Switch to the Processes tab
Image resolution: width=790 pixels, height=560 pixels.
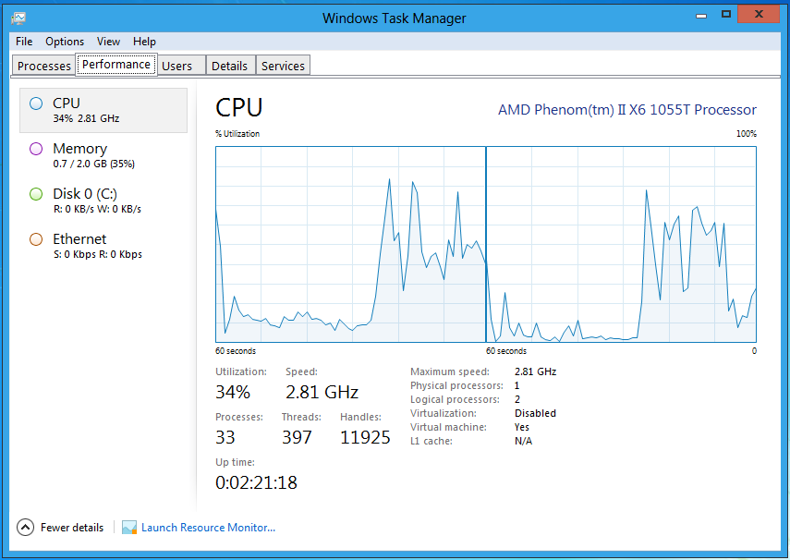pyautogui.click(x=44, y=66)
